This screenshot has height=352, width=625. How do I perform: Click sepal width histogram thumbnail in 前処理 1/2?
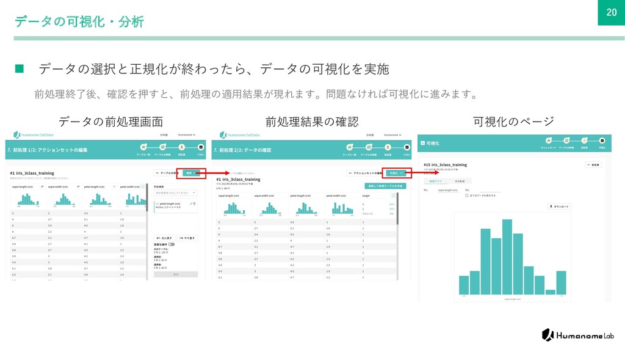[64, 200]
